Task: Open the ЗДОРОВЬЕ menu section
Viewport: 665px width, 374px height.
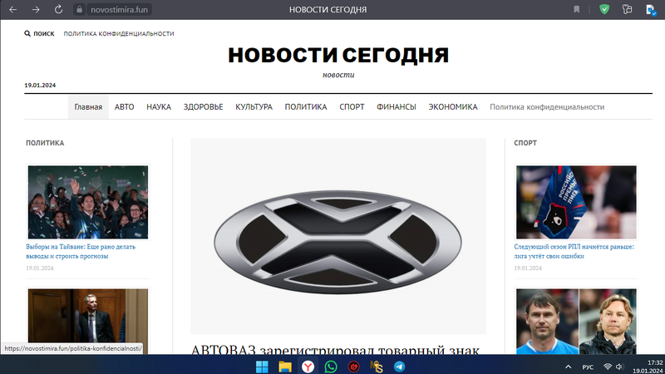Action: point(203,107)
